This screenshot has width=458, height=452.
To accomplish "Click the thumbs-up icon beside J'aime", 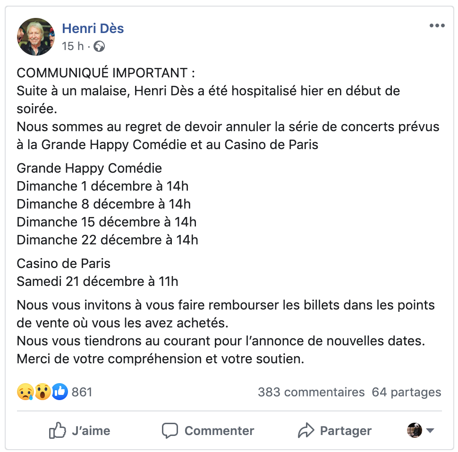I will click(x=57, y=430).
